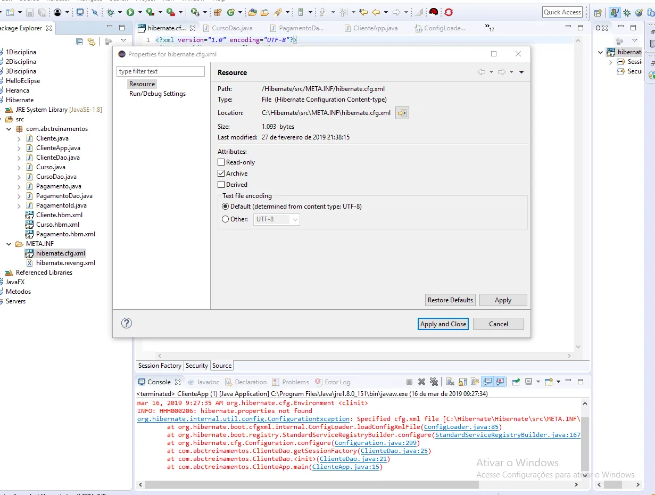Click the Apply and Close button
This screenshot has height=495, width=655.
point(443,324)
